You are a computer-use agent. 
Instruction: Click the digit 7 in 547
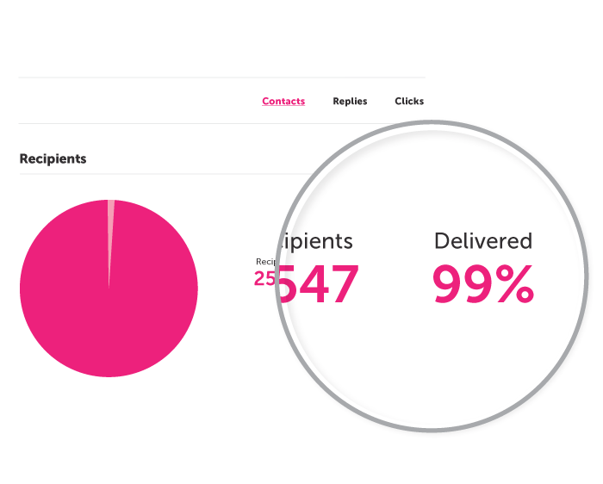(345, 283)
